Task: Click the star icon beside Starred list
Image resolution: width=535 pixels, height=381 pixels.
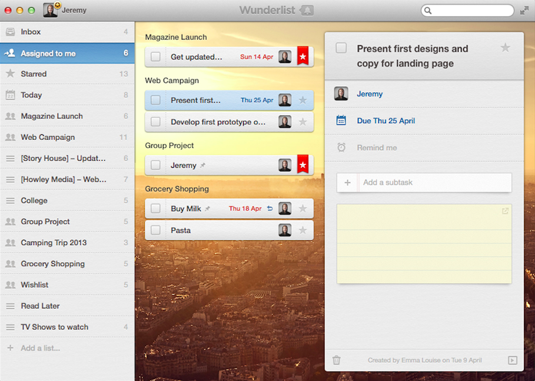Action: (x=11, y=74)
